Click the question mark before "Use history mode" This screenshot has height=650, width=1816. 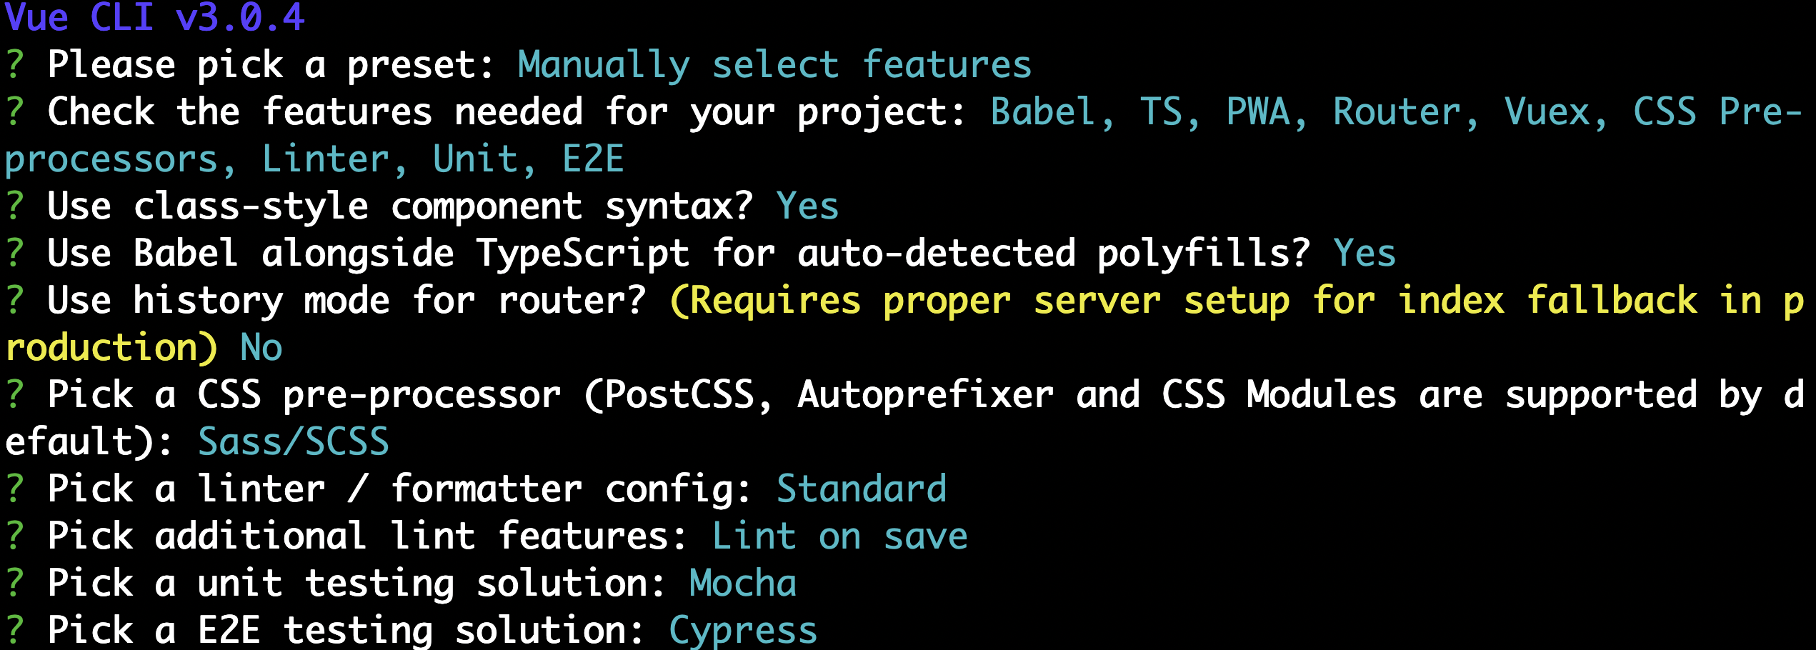pyautogui.click(x=15, y=301)
